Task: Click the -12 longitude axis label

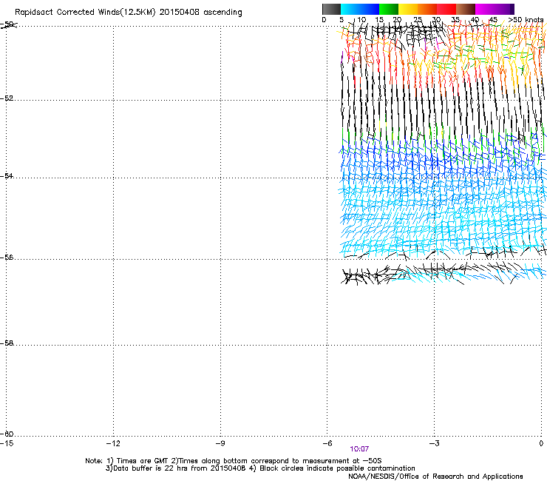Action: tap(113, 443)
